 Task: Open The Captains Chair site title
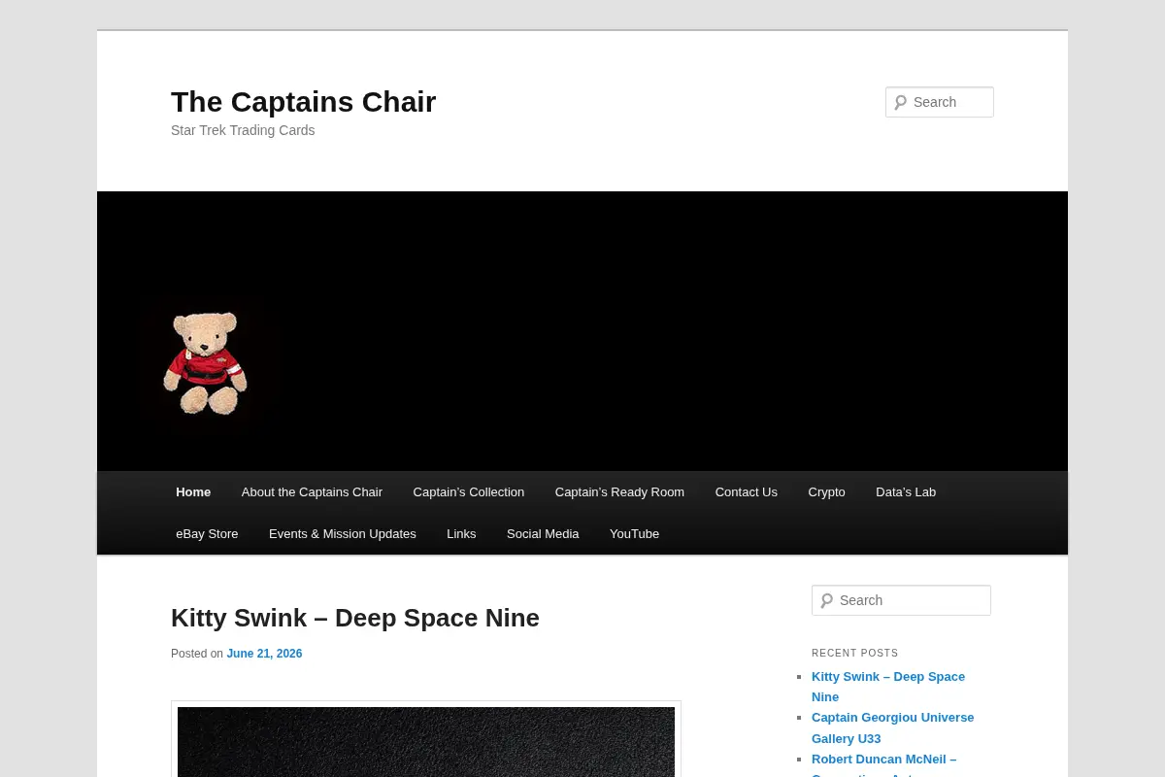click(303, 101)
